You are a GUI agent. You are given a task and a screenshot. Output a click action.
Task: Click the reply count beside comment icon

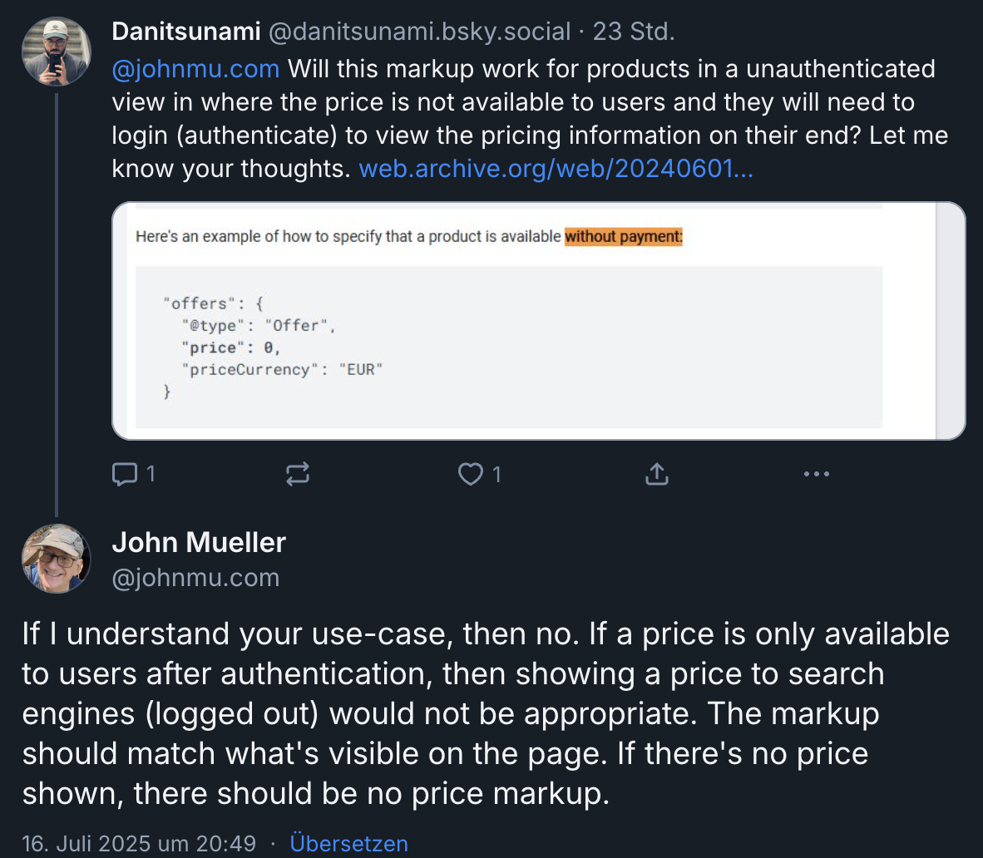click(151, 474)
